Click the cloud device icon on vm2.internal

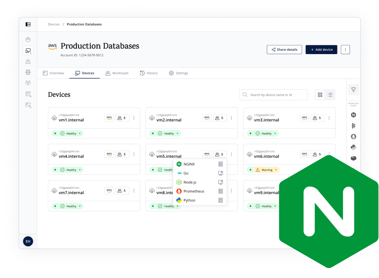click(x=152, y=118)
